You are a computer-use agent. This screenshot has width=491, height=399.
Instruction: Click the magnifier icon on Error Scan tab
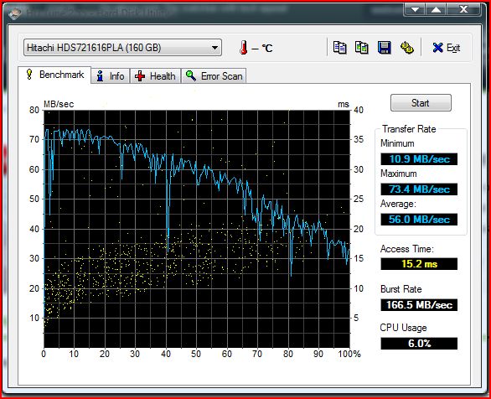point(191,75)
